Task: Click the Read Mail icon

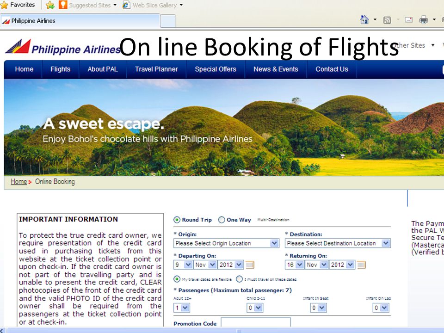Action: pos(408,20)
